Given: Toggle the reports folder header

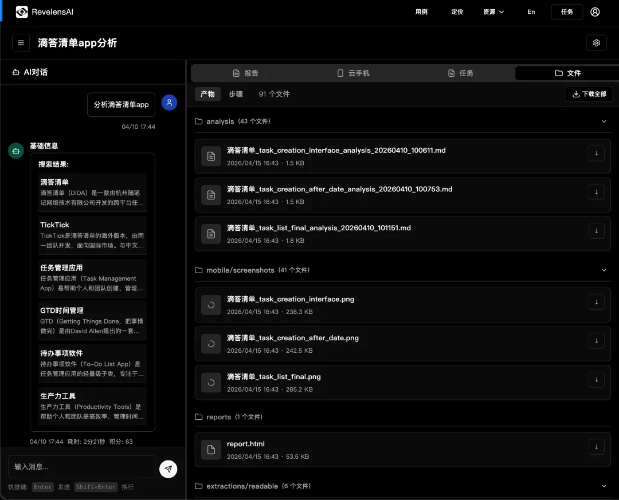Looking at the screenshot, I should (403, 417).
